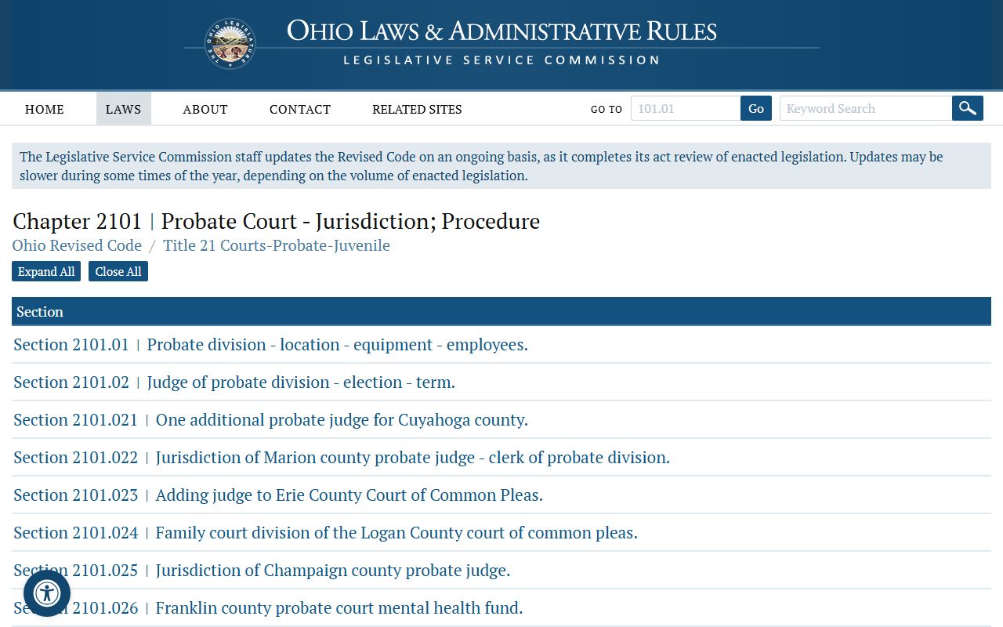Select the LAWS menu item
The image size is (1003, 627).
click(124, 109)
